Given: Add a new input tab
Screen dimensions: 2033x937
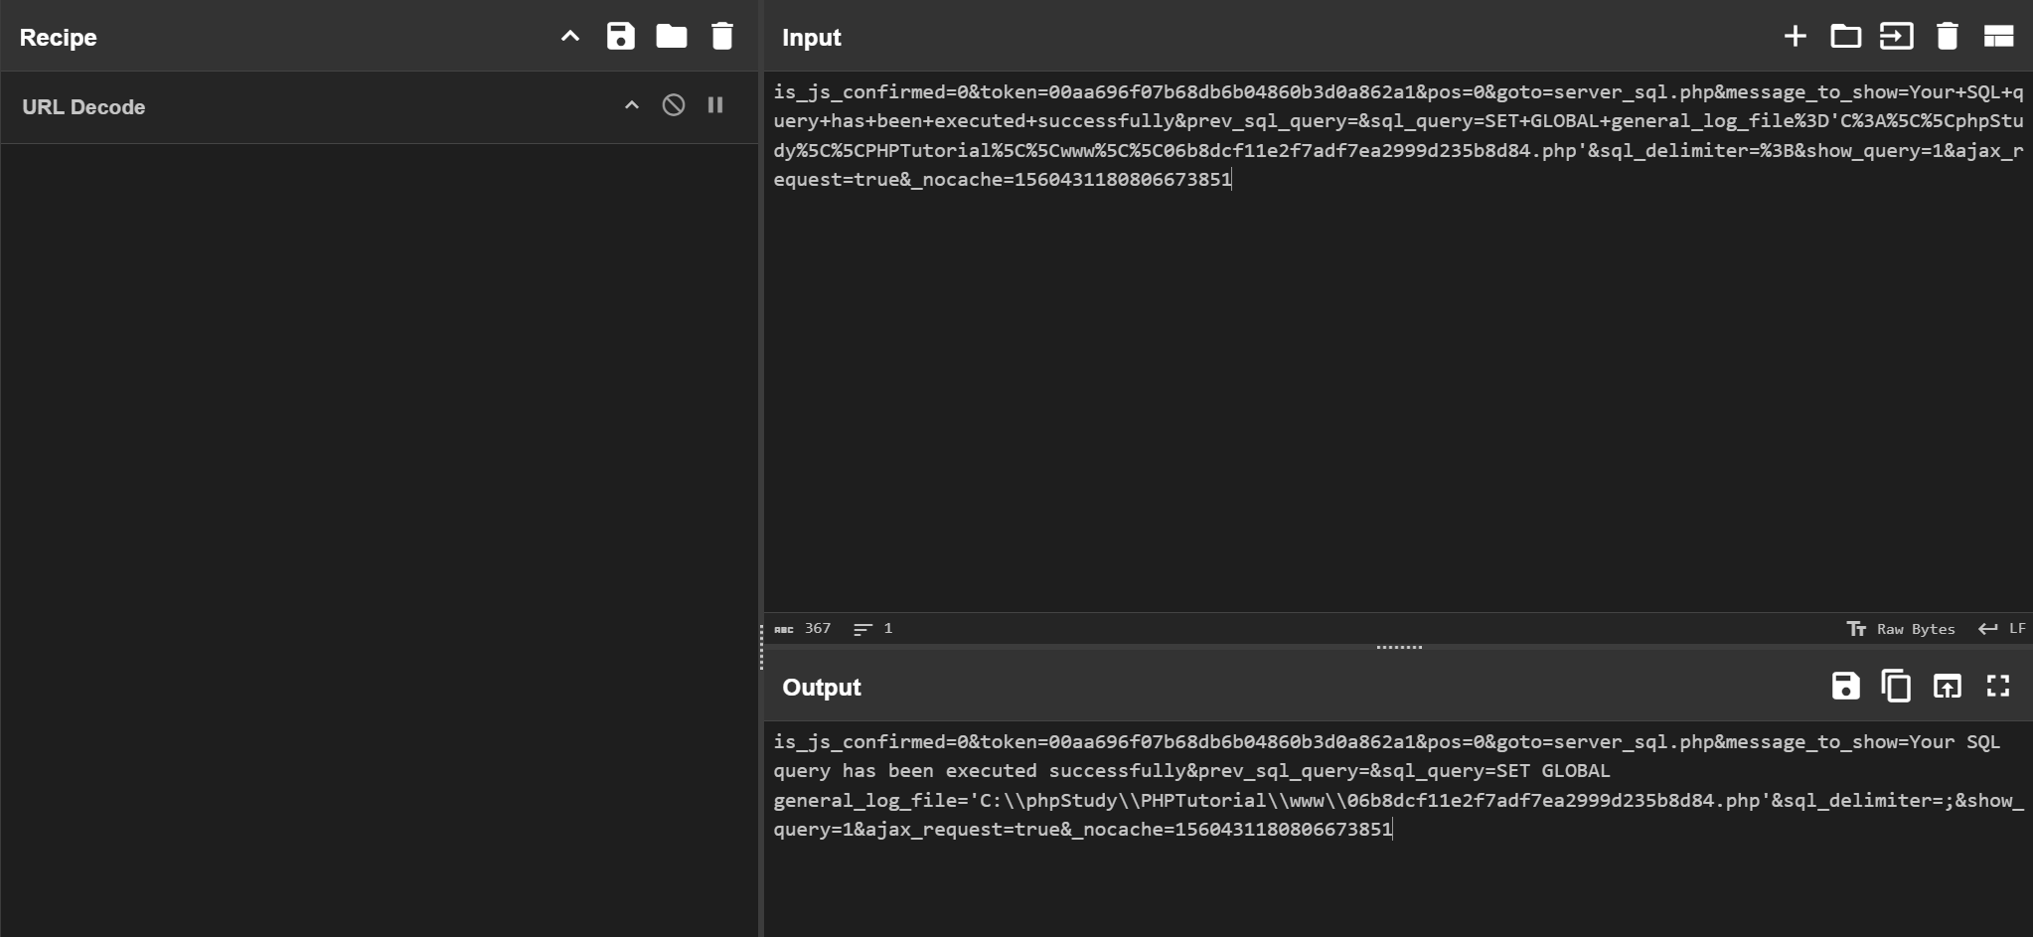Looking at the screenshot, I should [1796, 37].
